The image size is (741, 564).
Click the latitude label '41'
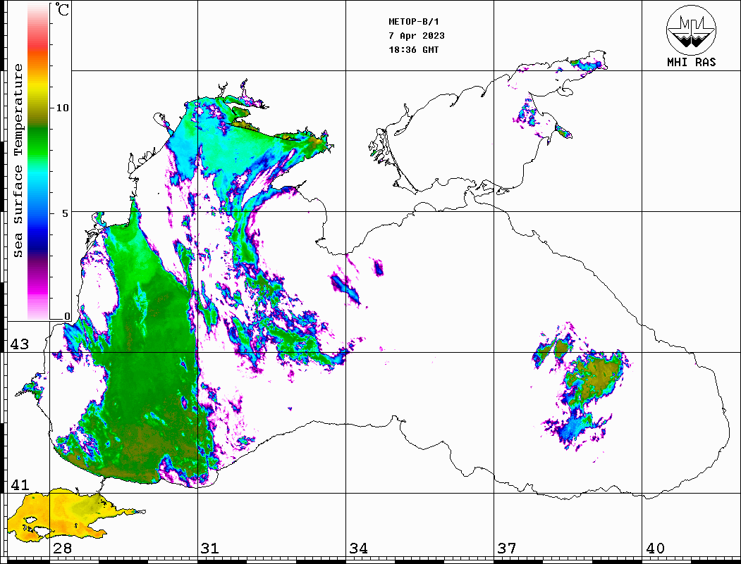(x=20, y=484)
